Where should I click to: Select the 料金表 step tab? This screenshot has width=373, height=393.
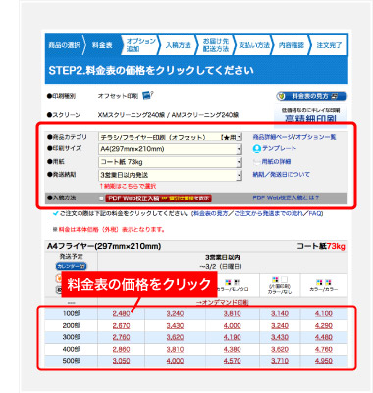(102, 45)
